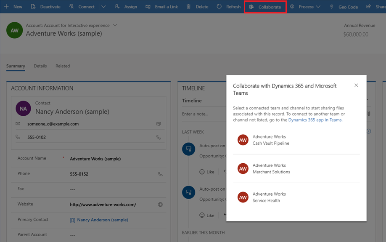The height and width of the screenshot is (242, 386).
Task: Click the Assign command icon
Action: click(117, 7)
